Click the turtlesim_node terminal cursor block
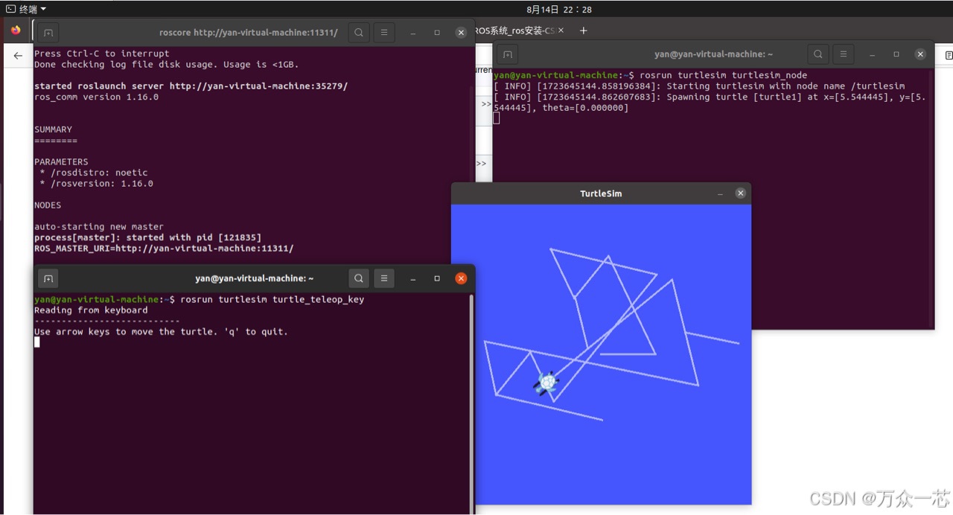Image resolution: width=953 pixels, height=515 pixels. click(497, 118)
